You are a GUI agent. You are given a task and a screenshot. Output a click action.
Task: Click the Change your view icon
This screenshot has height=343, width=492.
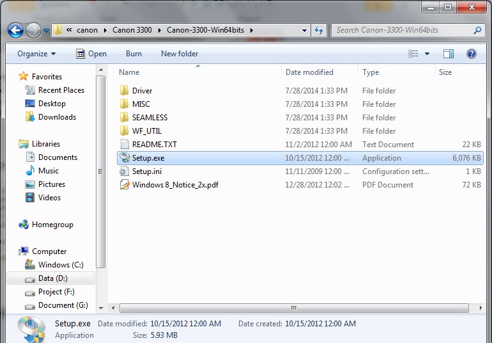[x=413, y=54]
